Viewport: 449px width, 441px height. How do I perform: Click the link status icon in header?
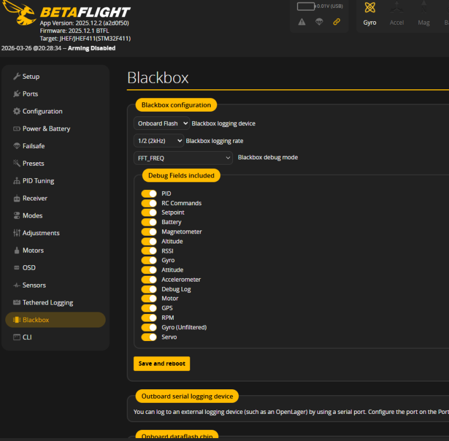tap(336, 22)
